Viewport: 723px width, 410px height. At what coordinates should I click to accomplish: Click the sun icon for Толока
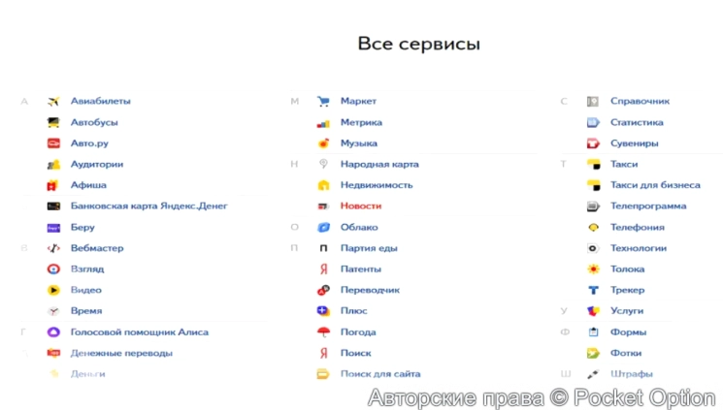[x=593, y=269]
